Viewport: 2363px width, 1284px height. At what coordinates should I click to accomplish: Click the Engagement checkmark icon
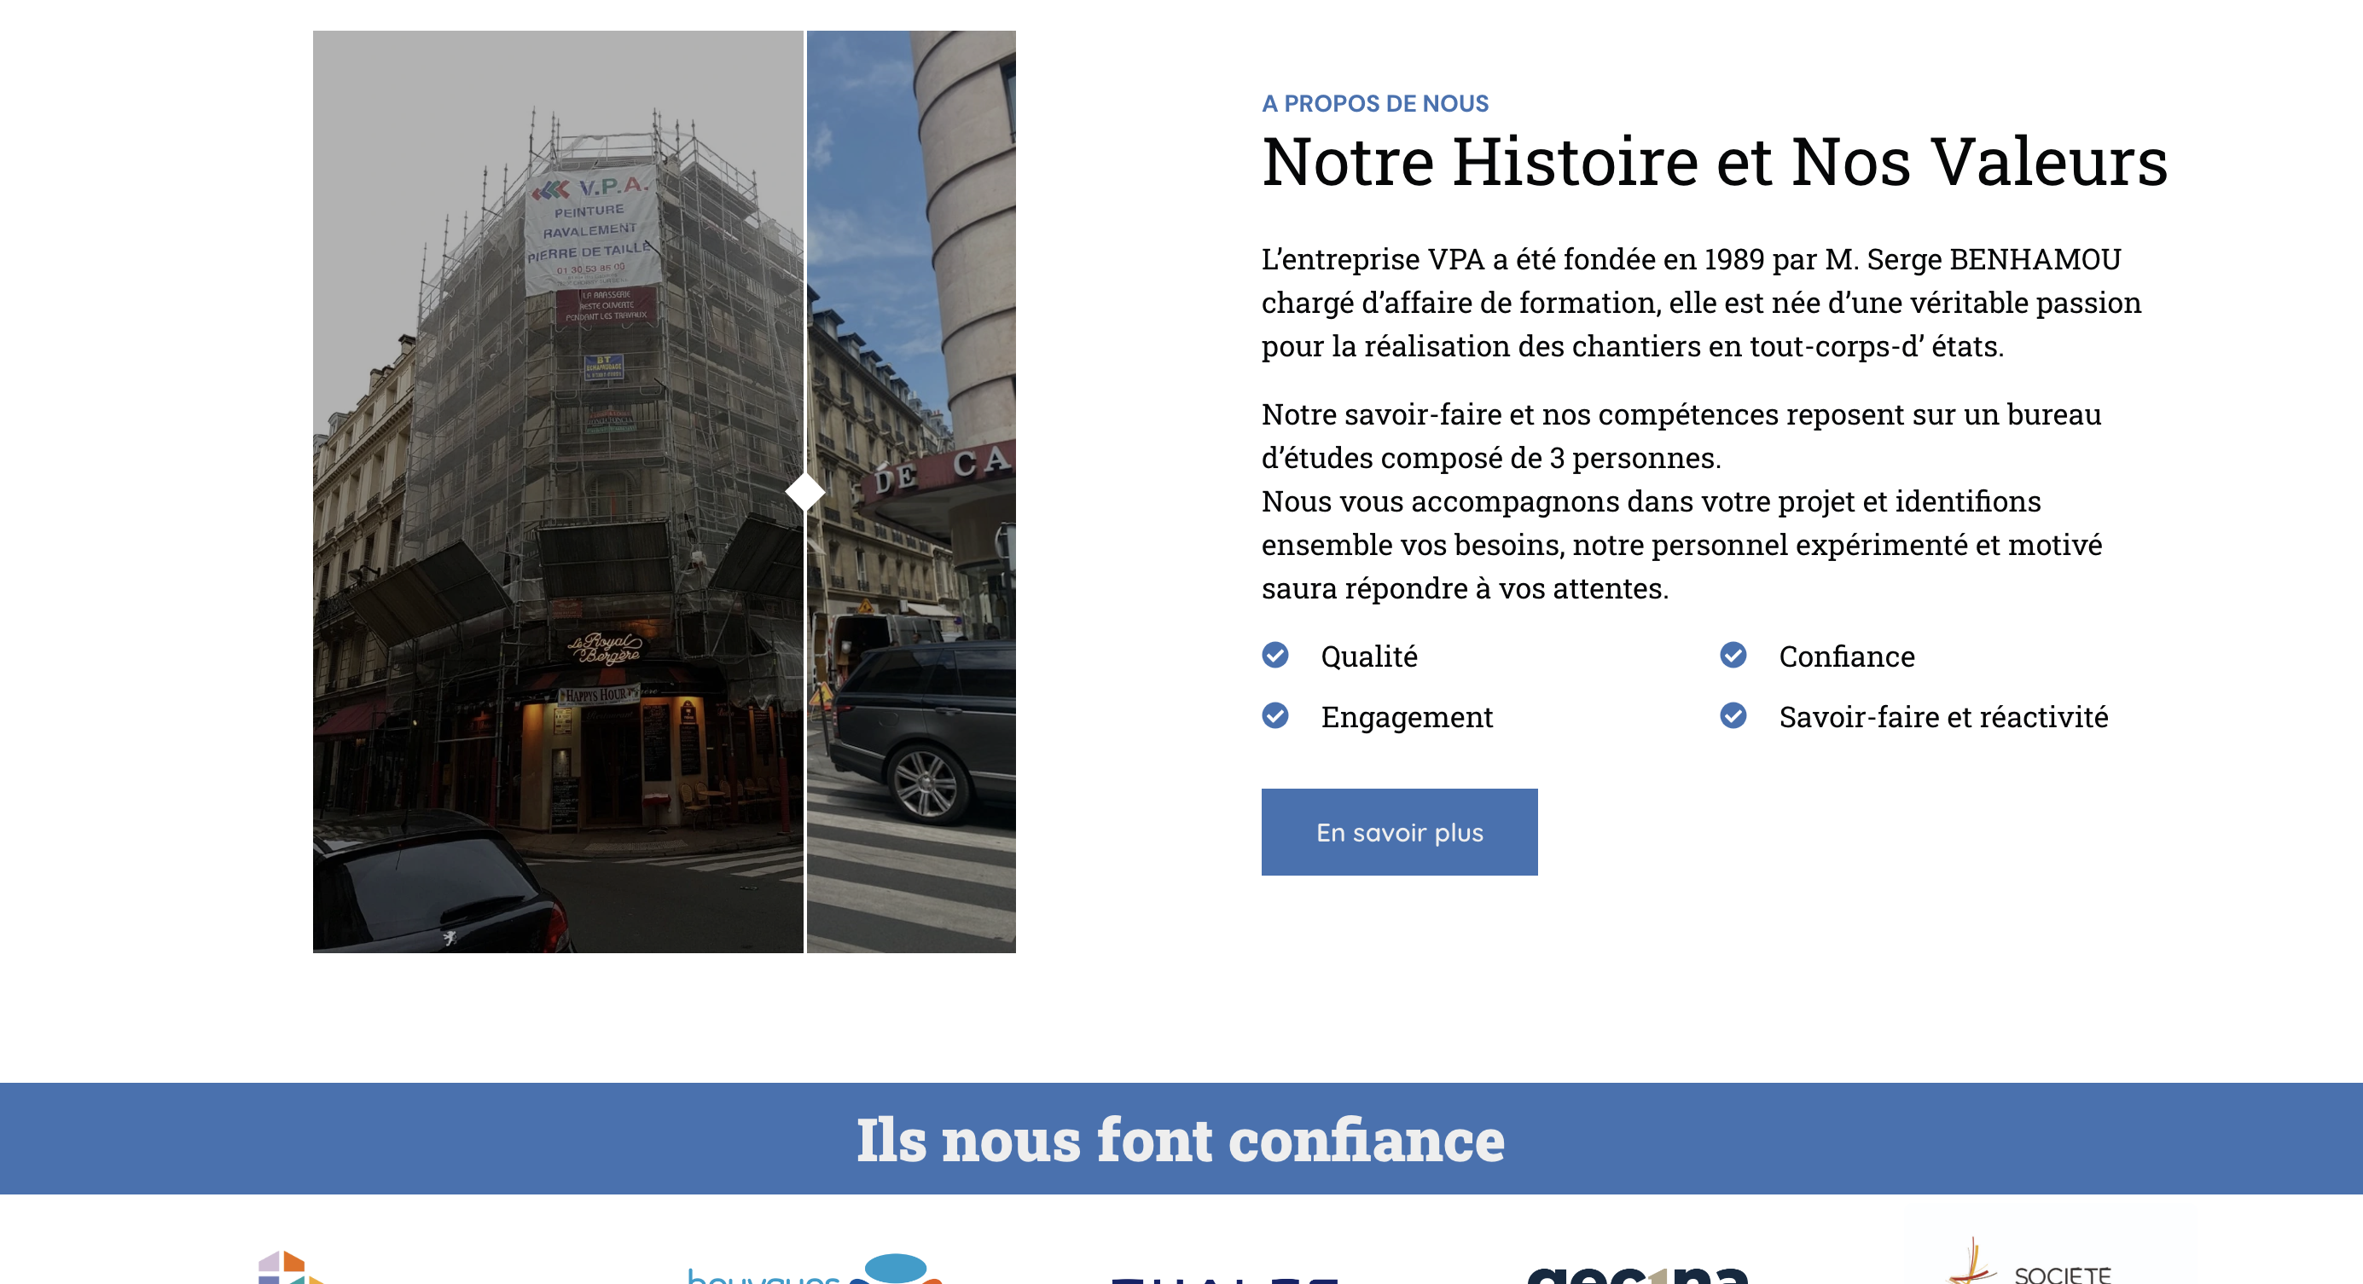pos(1275,716)
